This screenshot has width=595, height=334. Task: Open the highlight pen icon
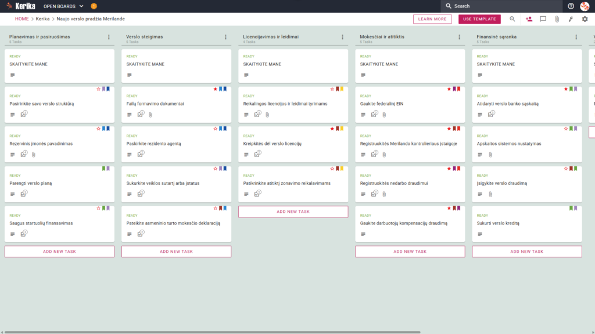tap(571, 19)
